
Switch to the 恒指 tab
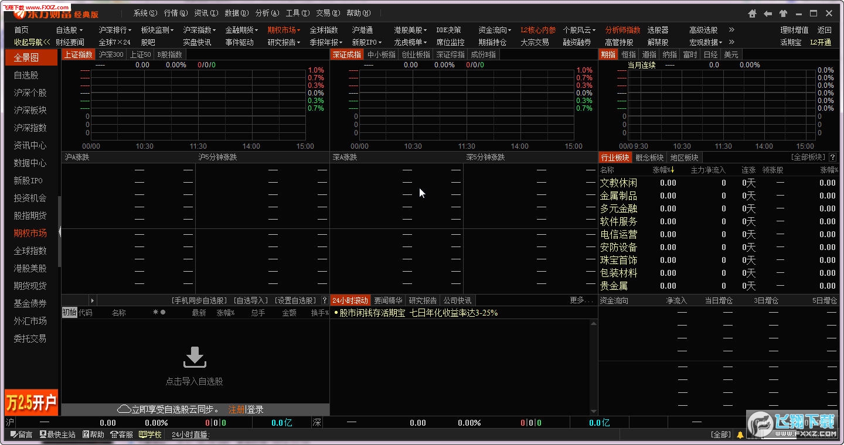pyautogui.click(x=629, y=54)
